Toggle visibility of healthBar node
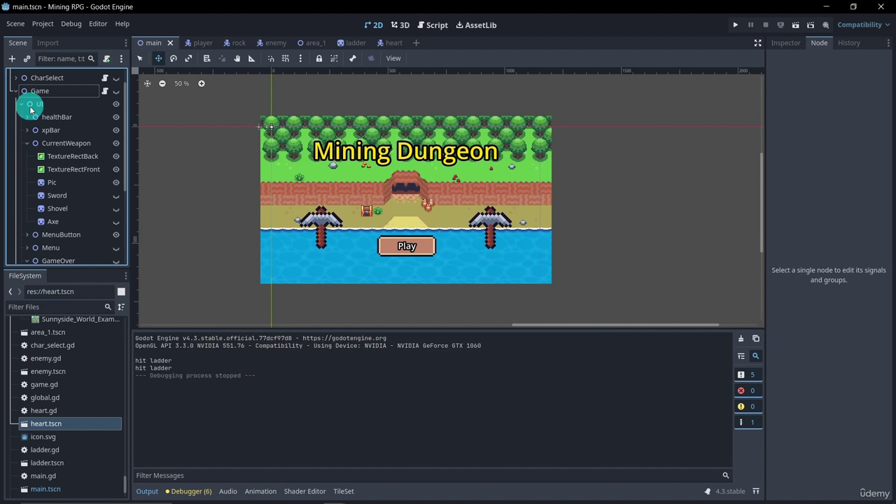896x504 pixels. pos(116,117)
